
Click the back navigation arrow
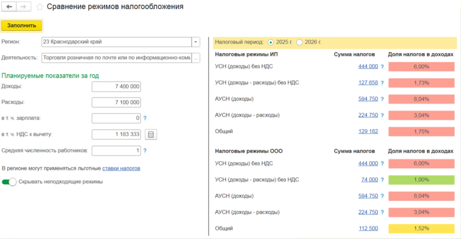pos(10,7)
